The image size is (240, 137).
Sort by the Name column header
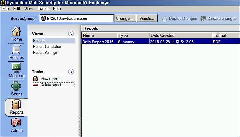point(99,35)
